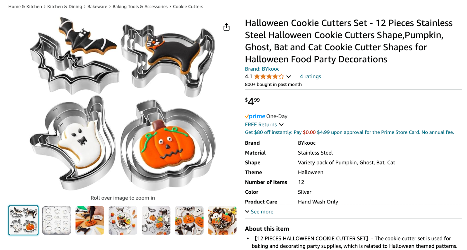The height and width of the screenshot is (250, 467).
Task: Click the decorated cookies on plate thumbnail
Action: pyautogui.click(x=123, y=220)
